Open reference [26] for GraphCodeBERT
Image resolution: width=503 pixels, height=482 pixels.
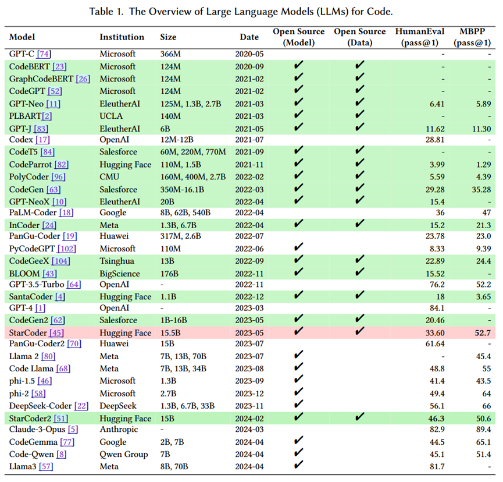(83, 79)
